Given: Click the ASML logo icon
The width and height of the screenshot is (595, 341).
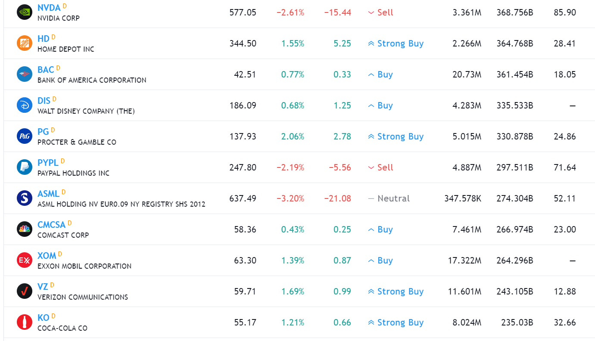Looking at the screenshot, I should 25,198.
